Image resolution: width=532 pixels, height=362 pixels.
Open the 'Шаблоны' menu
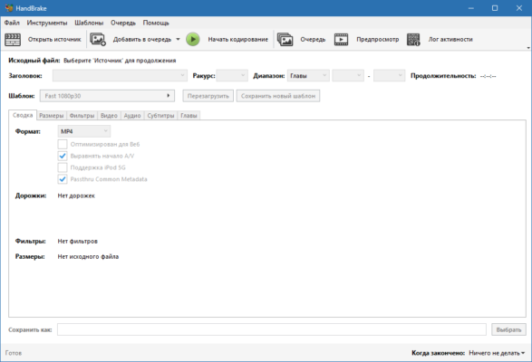tap(89, 23)
